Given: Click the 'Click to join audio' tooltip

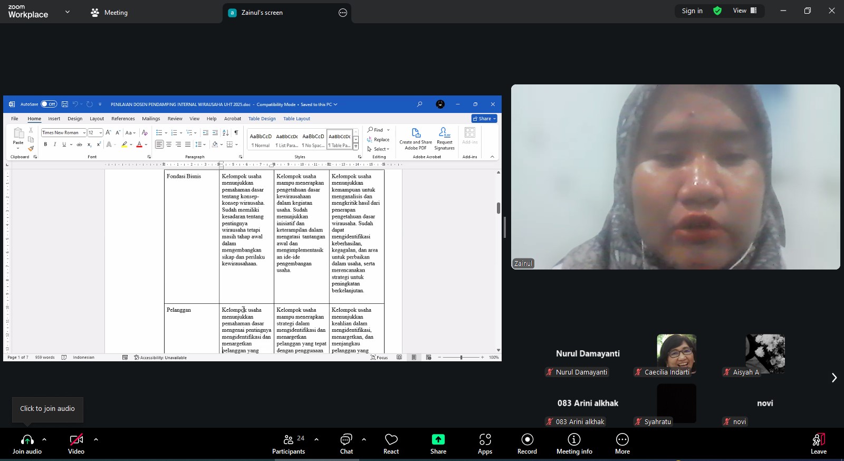Looking at the screenshot, I should click(47, 409).
